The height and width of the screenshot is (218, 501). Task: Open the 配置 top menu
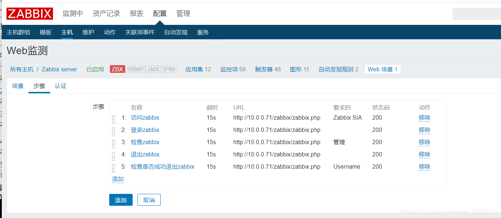pyautogui.click(x=160, y=13)
